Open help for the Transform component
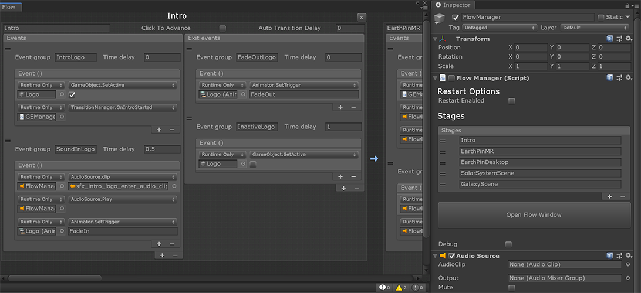The width and height of the screenshot is (641, 293). (609, 39)
